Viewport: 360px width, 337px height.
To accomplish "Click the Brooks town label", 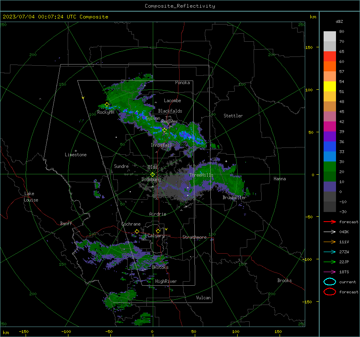I will point(284,280).
